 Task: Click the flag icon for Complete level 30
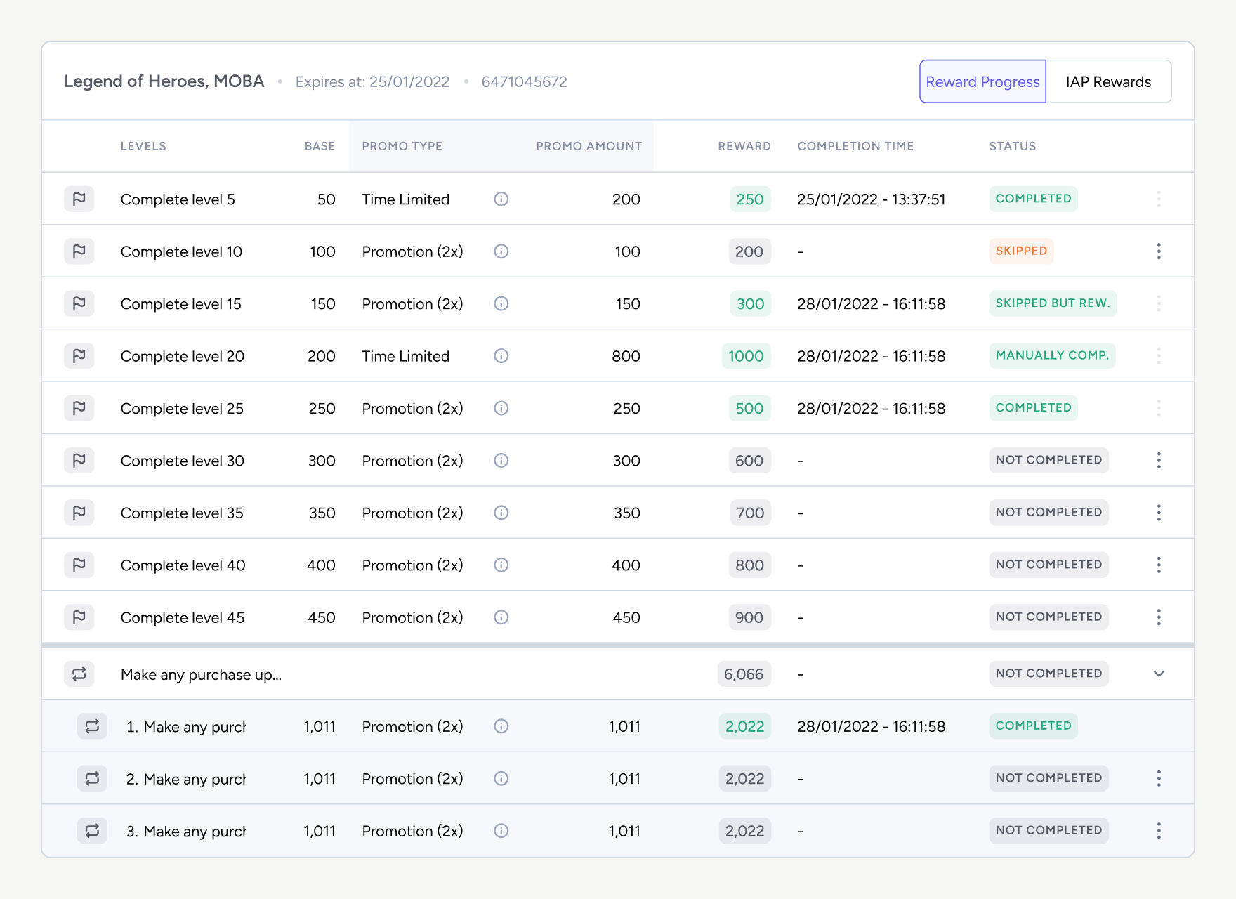click(x=79, y=460)
